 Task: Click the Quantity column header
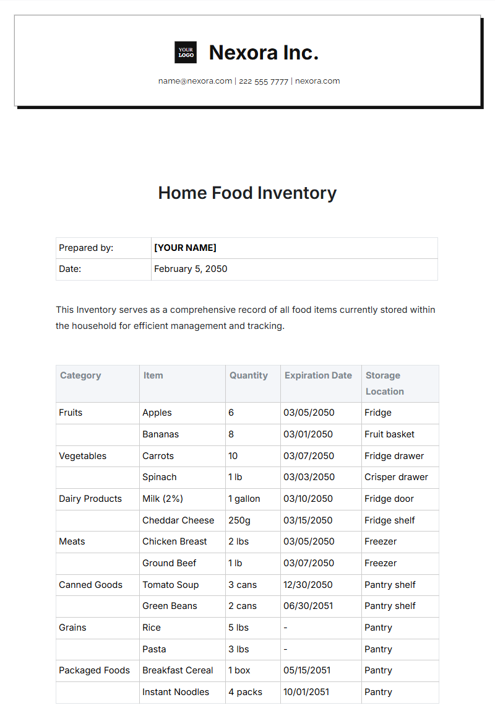pyautogui.click(x=249, y=375)
